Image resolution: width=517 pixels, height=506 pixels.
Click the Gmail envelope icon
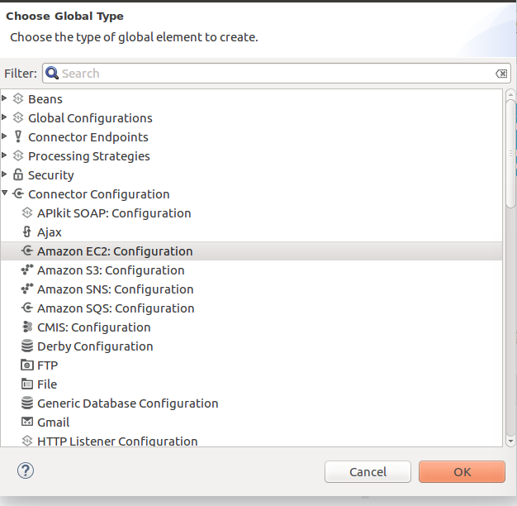point(27,422)
